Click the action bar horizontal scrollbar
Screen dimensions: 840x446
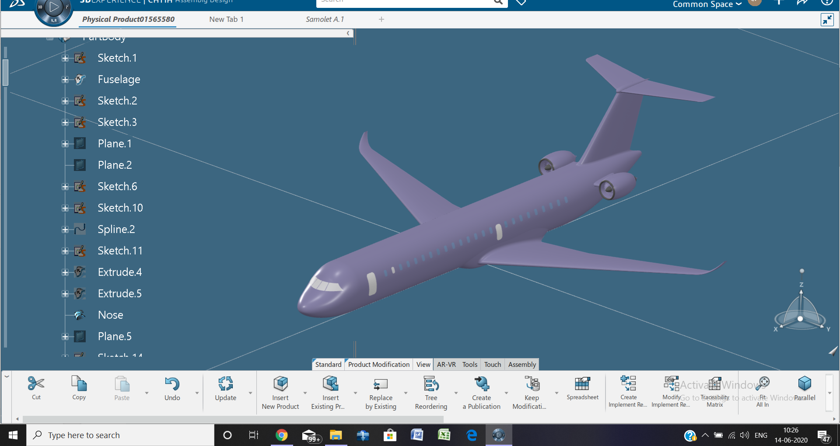tap(233, 419)
